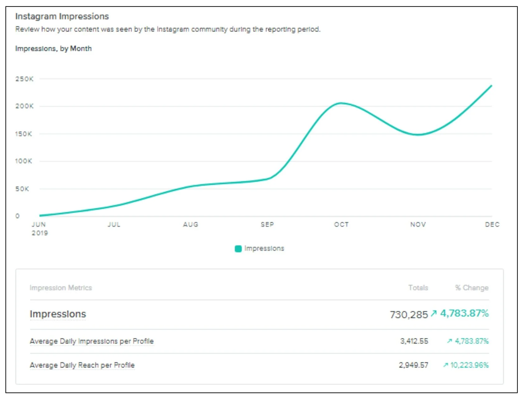Click the % Change column header
The height and width of the screenshot is (399, 523).
click(472, 288)
